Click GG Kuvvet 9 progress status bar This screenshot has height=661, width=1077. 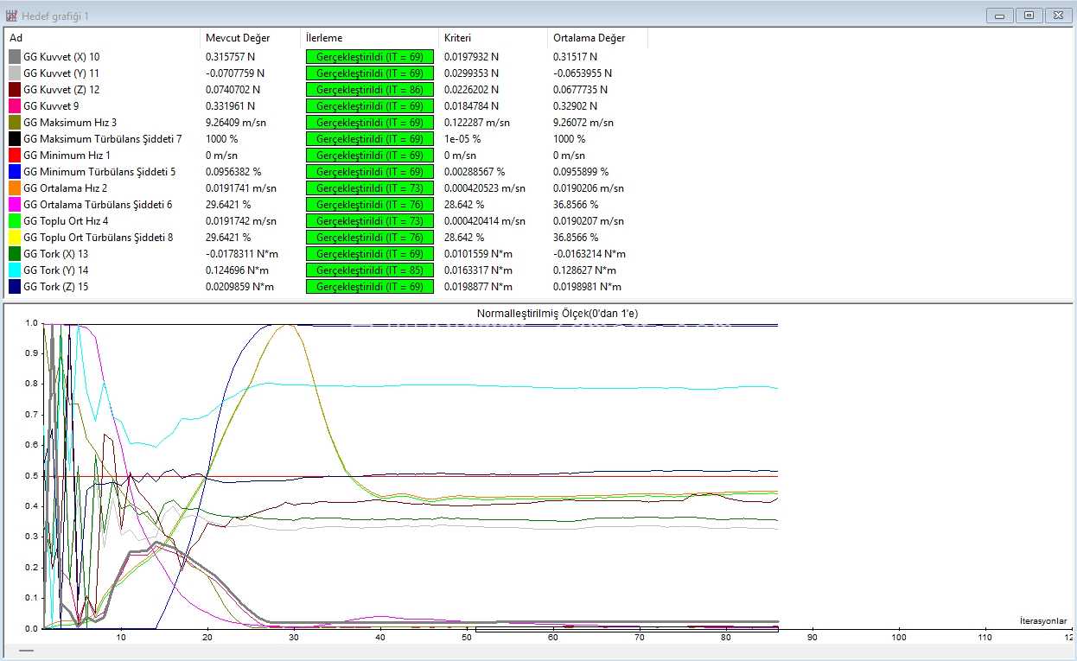(370, 106)
